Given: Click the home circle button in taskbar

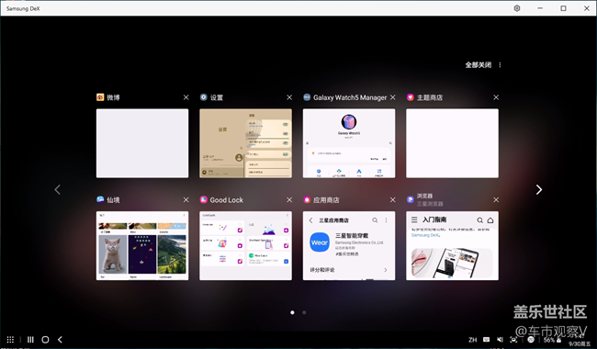Looking at the screenshot, I should 45,340.
